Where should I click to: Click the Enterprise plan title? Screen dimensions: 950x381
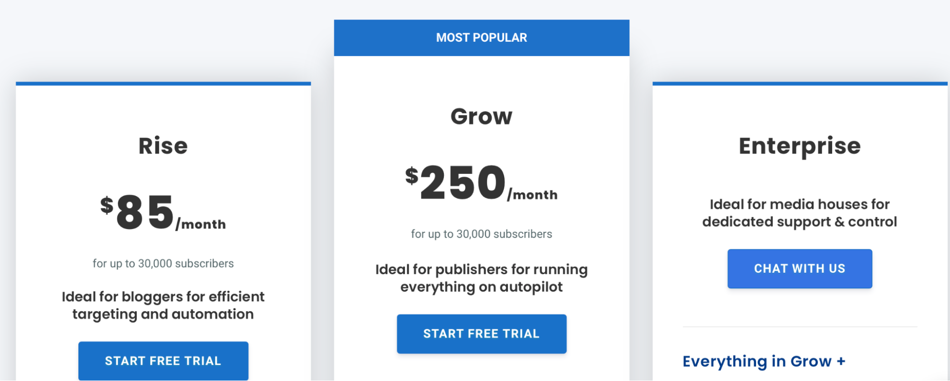tap(800, 146)
